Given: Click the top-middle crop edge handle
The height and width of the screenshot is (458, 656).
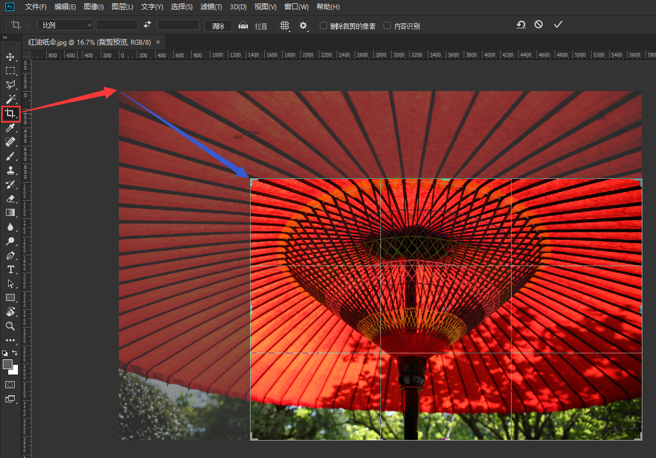Looking at the screenshot, I should coord(446,179).
